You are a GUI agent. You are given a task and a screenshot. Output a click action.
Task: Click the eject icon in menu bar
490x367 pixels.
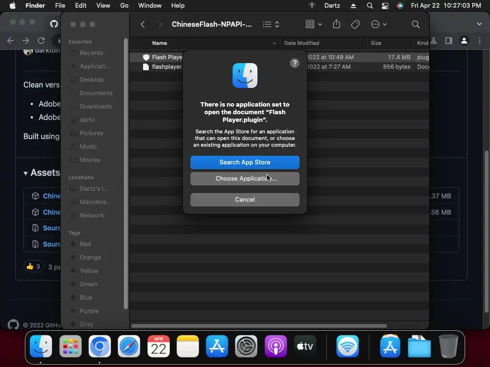353,6
